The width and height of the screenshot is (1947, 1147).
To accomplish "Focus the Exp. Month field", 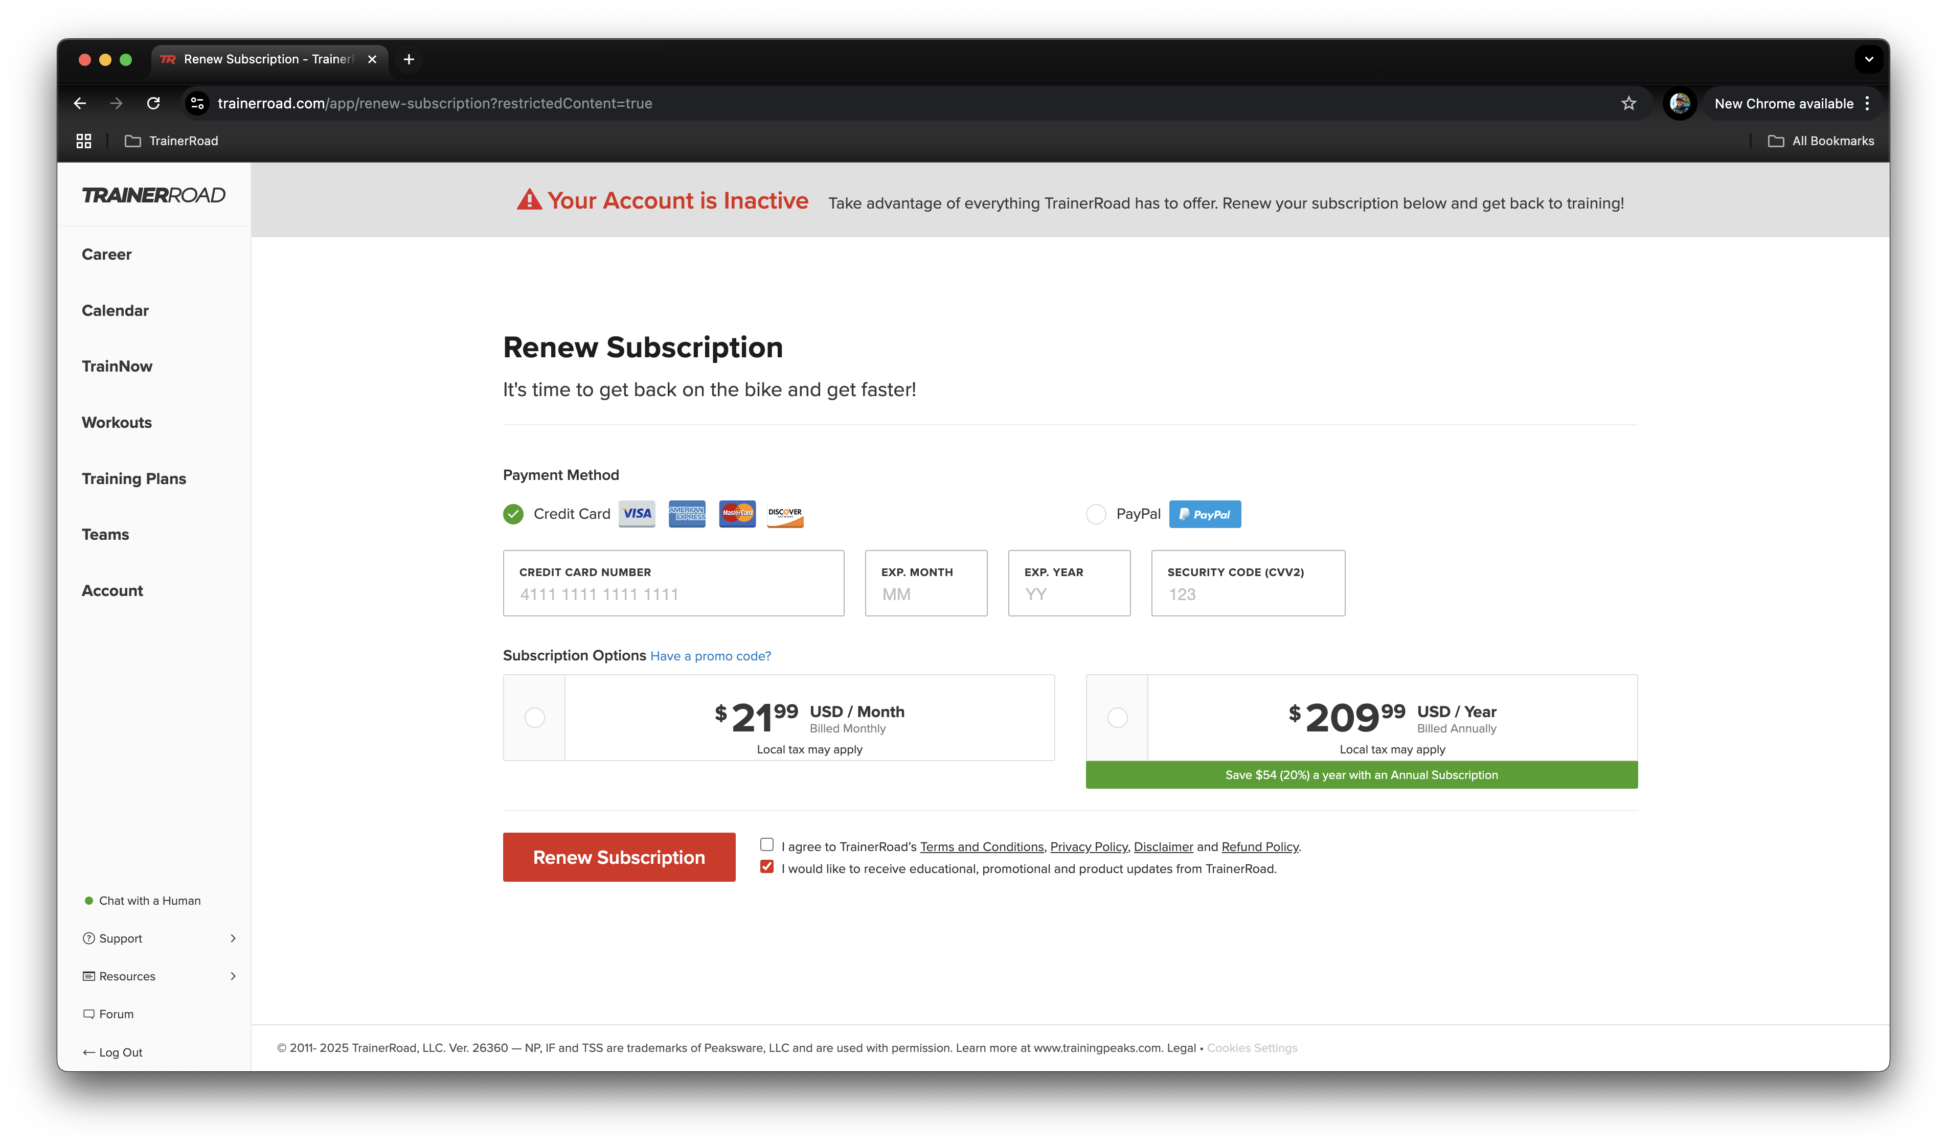I will click(x=926, y=584).
